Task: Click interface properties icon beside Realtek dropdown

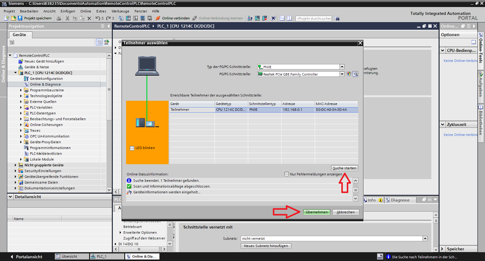Action: tap(356, 74)
